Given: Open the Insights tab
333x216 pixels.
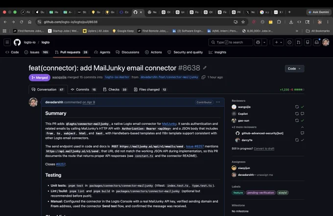Looking at the screenshot, I should (217, 52).
